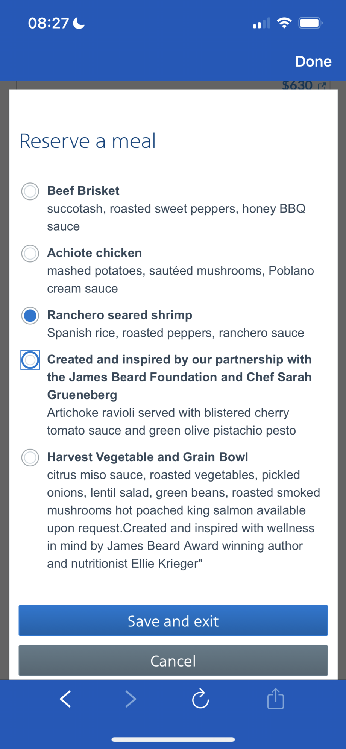Tap the browser back arrow icon
This screenshot has height=749, width=346.
pos(65,699)
